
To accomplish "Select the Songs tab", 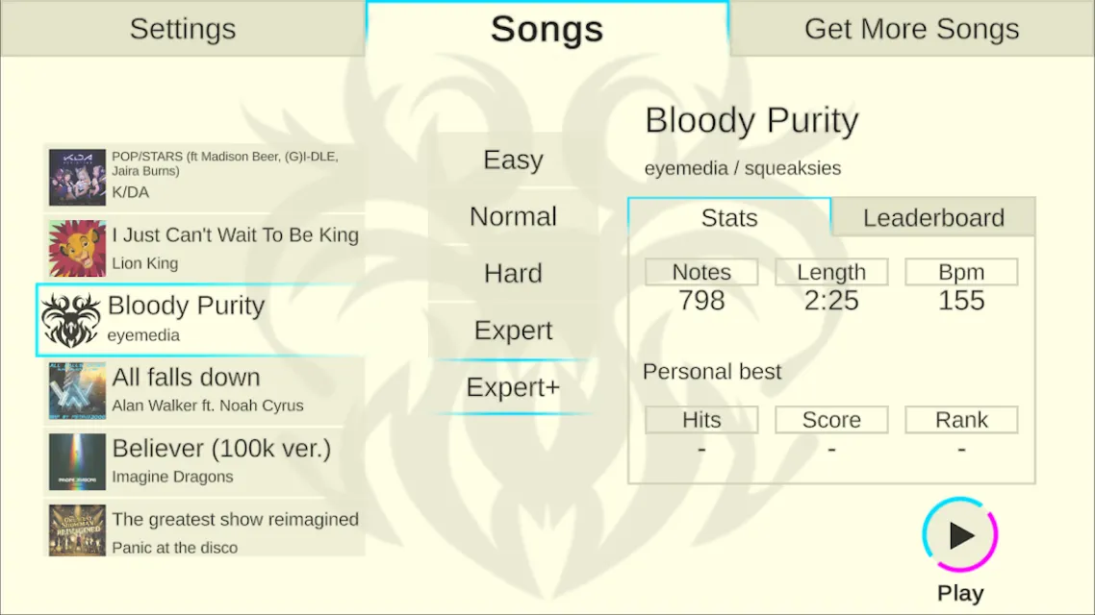I will click(x=547, y=29).
